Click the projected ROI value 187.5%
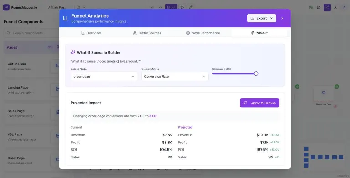350x178 pixels. (x=262, y=150)
